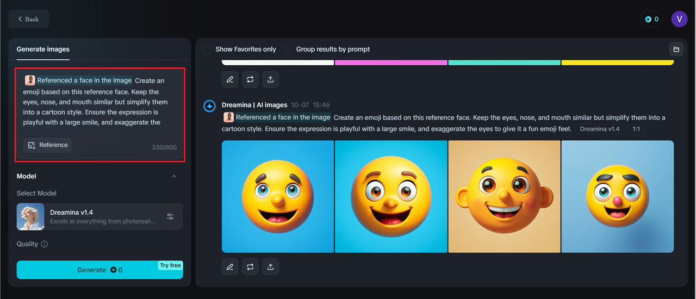Image resolution: width=696 pixels, height=299 pixels.
Task: Select the reference face thumbnail in prompt box
Action: tap(30, 80)
